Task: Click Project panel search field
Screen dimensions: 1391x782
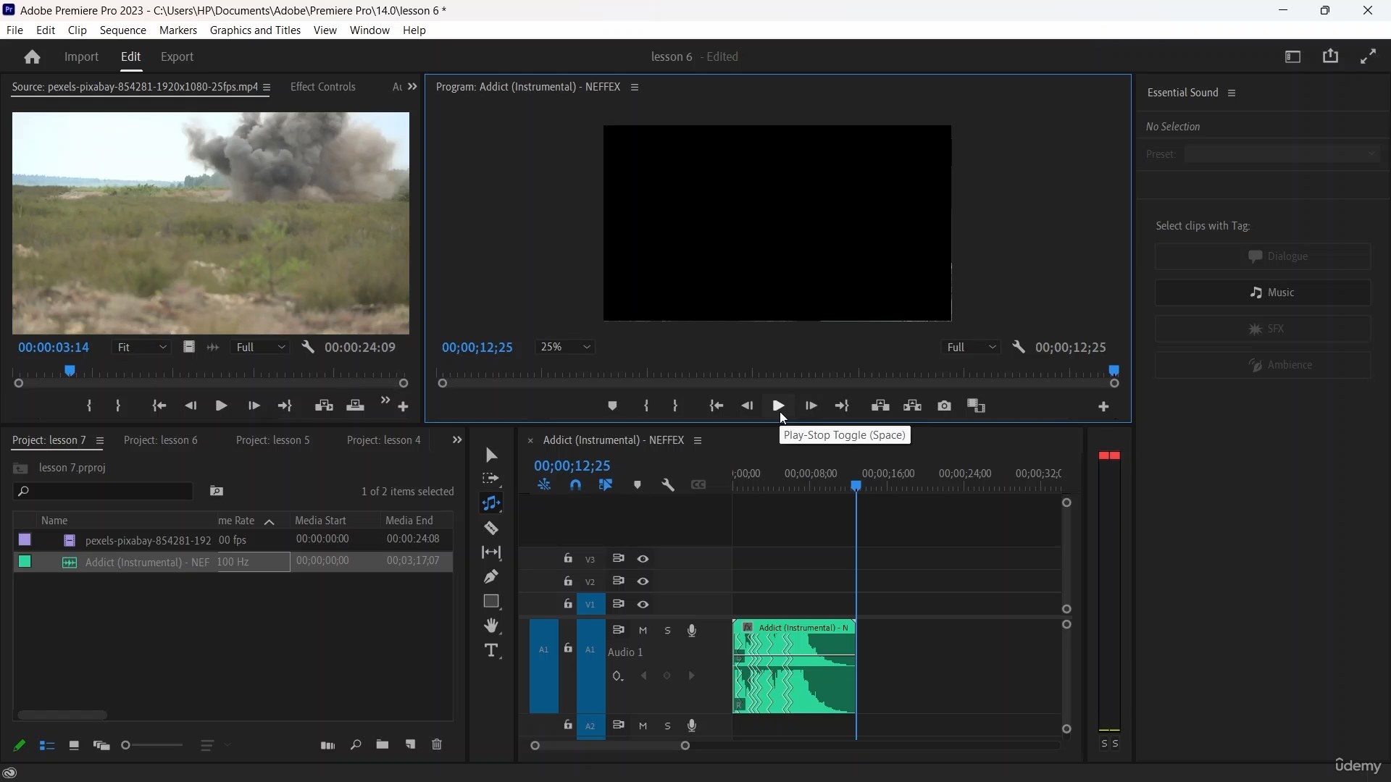Action: pyautogui.click(x=103, y=492)
